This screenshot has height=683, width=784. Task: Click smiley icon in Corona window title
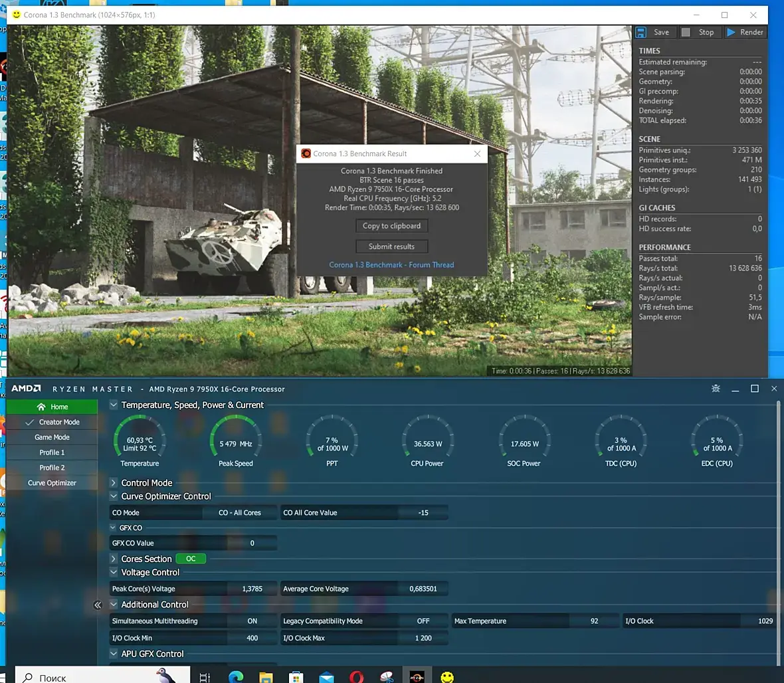[17, 15]
